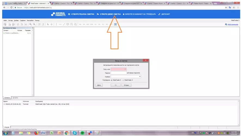This screenshot has height=136, width=241.
Task: Select the trendline drawing tool
Action: (x=64, y=24)
